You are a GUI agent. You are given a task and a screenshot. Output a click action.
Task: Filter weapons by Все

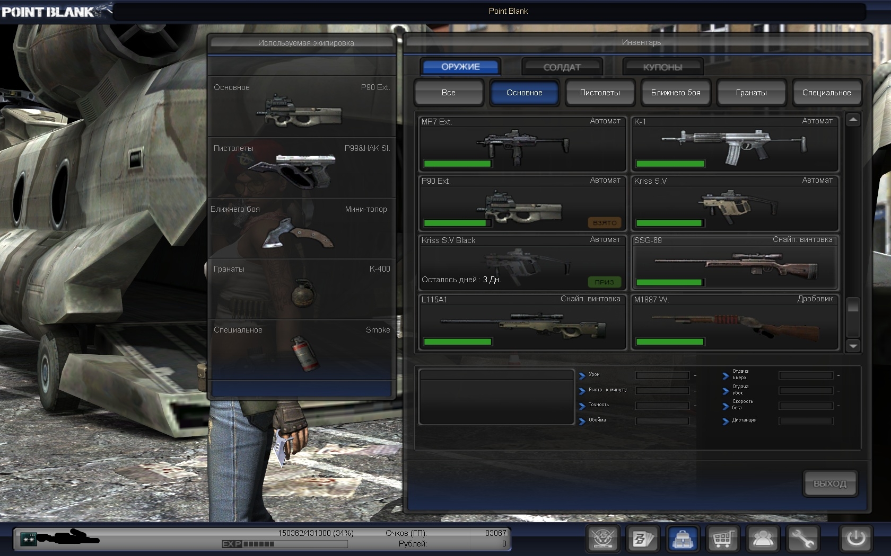point(449,93)
